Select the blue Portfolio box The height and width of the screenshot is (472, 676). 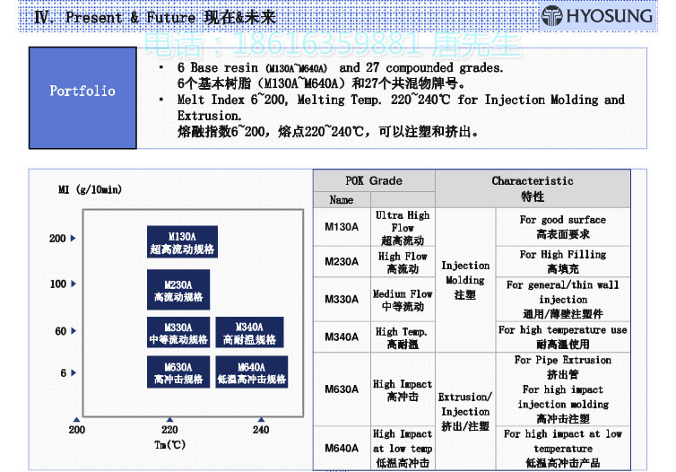[x=82, y=98]
